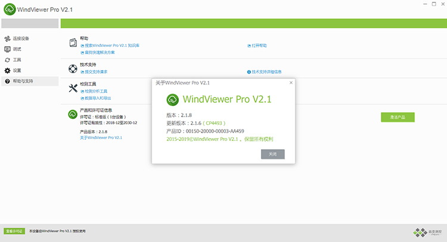This screenshot has width=447, height=242.
Task: Minimize the WindViewer Pro window
Action: click(425, 4)
